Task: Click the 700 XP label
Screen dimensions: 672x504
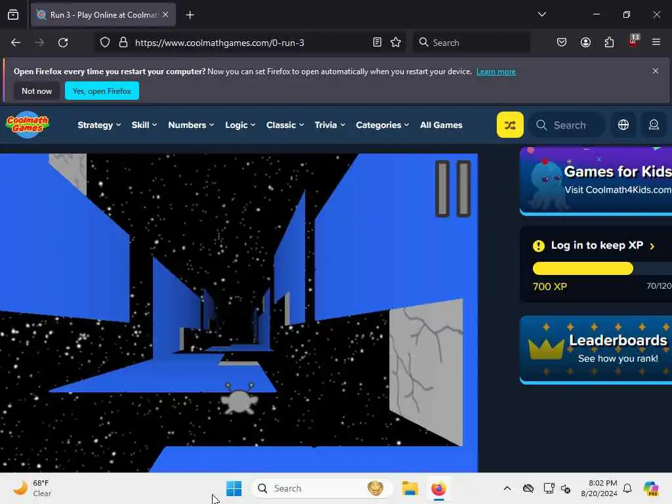Action: pyautogui.click(x=549, y=287)
